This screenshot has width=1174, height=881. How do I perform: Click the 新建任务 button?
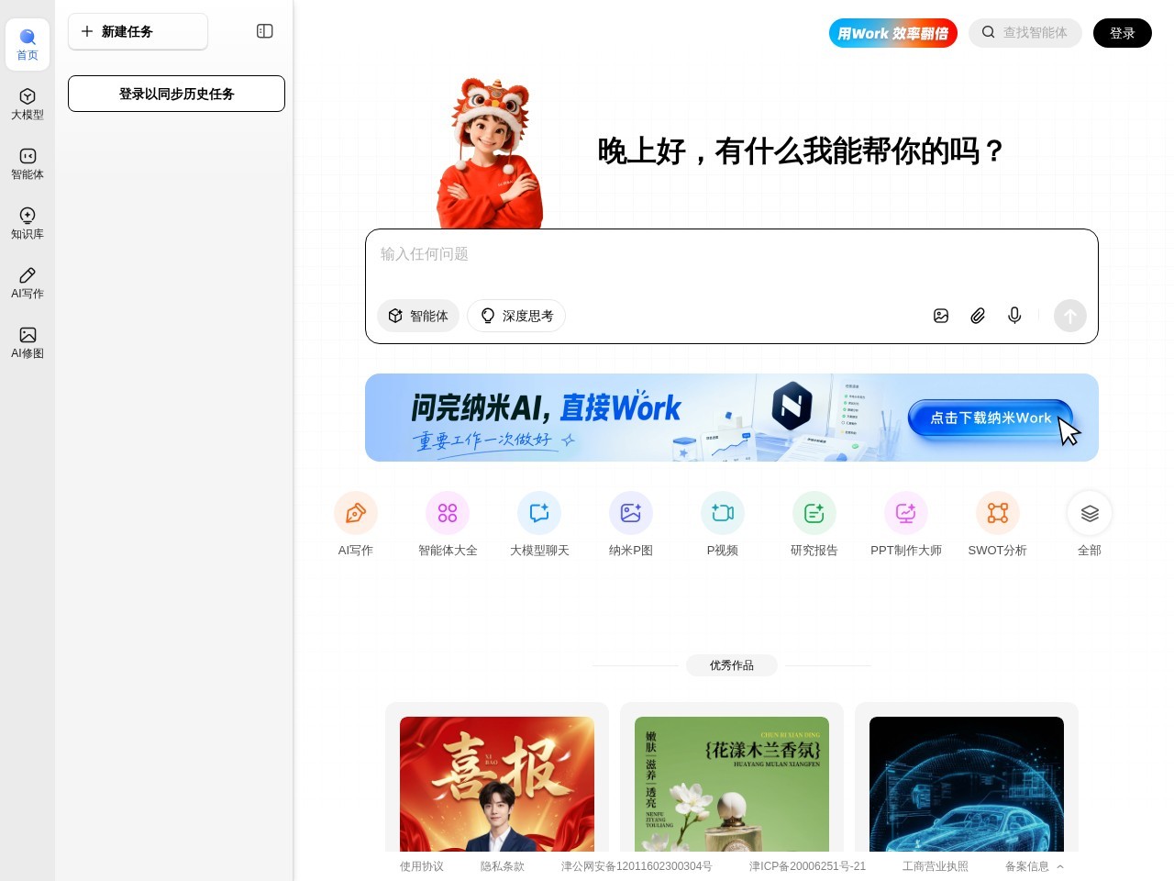pyautogui.click(x=138, y=31)
